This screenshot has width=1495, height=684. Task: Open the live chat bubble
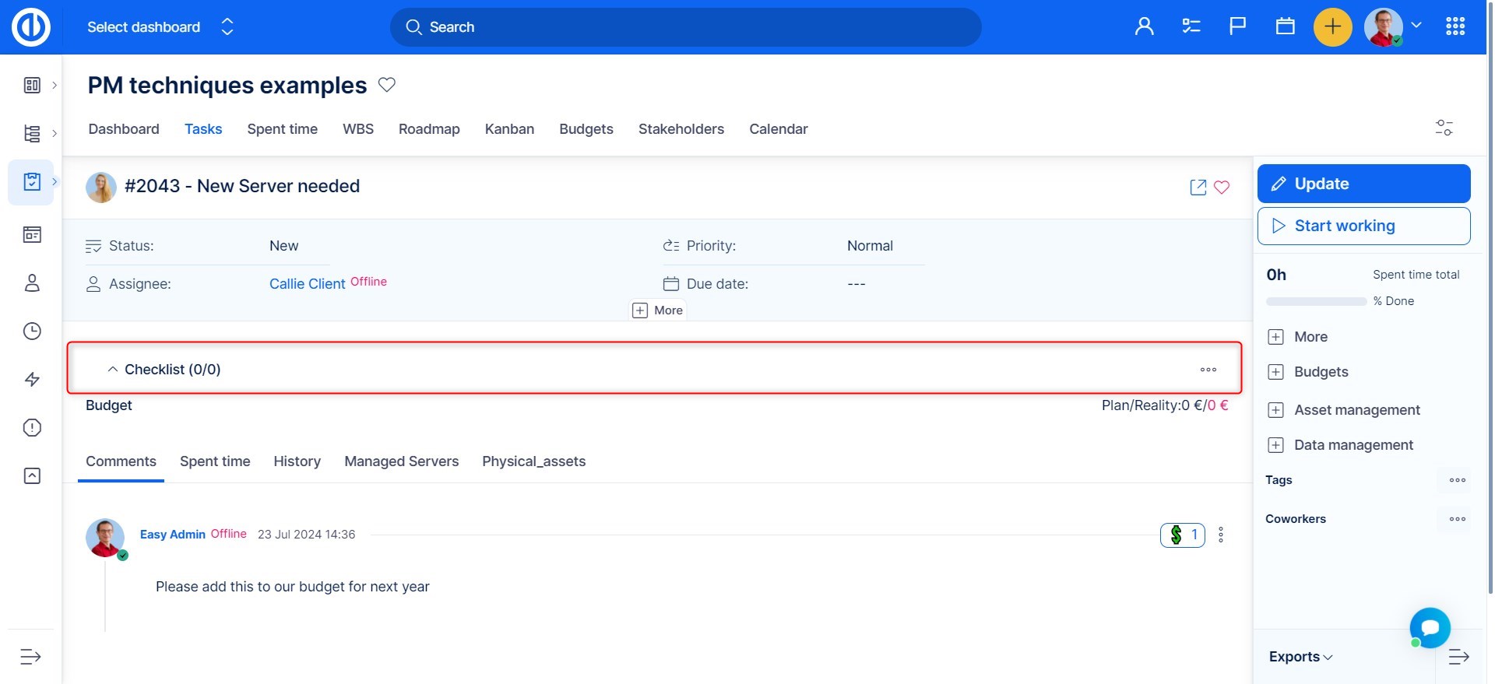1430,627
